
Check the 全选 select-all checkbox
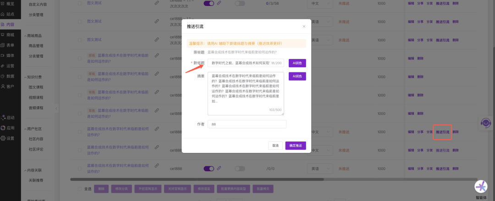(80, 189)
